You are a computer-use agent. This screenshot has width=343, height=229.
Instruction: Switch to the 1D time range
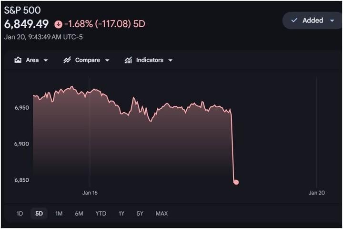(x=20, y=213)
